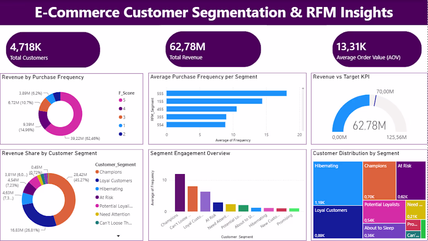
Task: Click scrollbar of Average Purchase Frequency chart
Action: (x=303, y=109)
